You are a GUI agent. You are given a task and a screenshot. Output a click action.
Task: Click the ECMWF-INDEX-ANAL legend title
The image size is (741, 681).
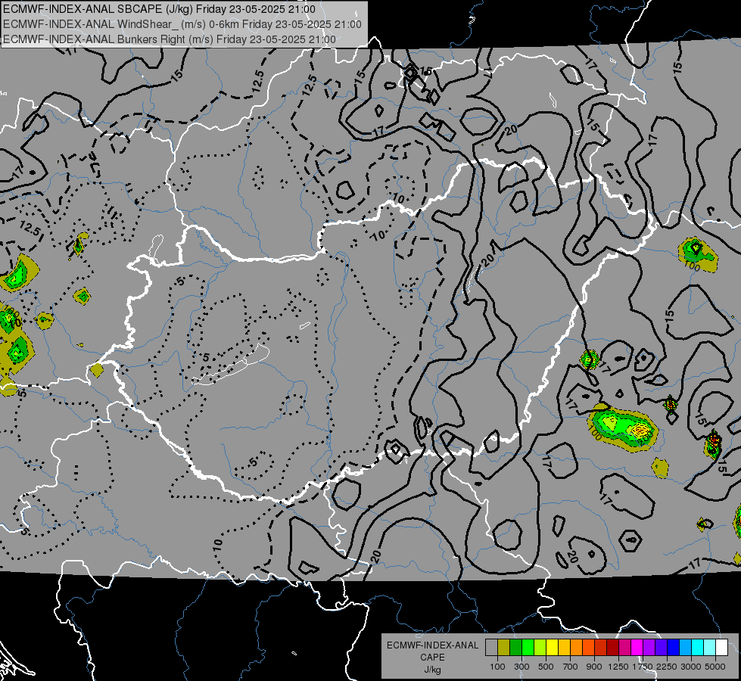[x=432, y=645]
